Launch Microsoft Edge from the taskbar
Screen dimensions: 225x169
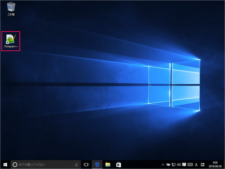click(97, 164)
